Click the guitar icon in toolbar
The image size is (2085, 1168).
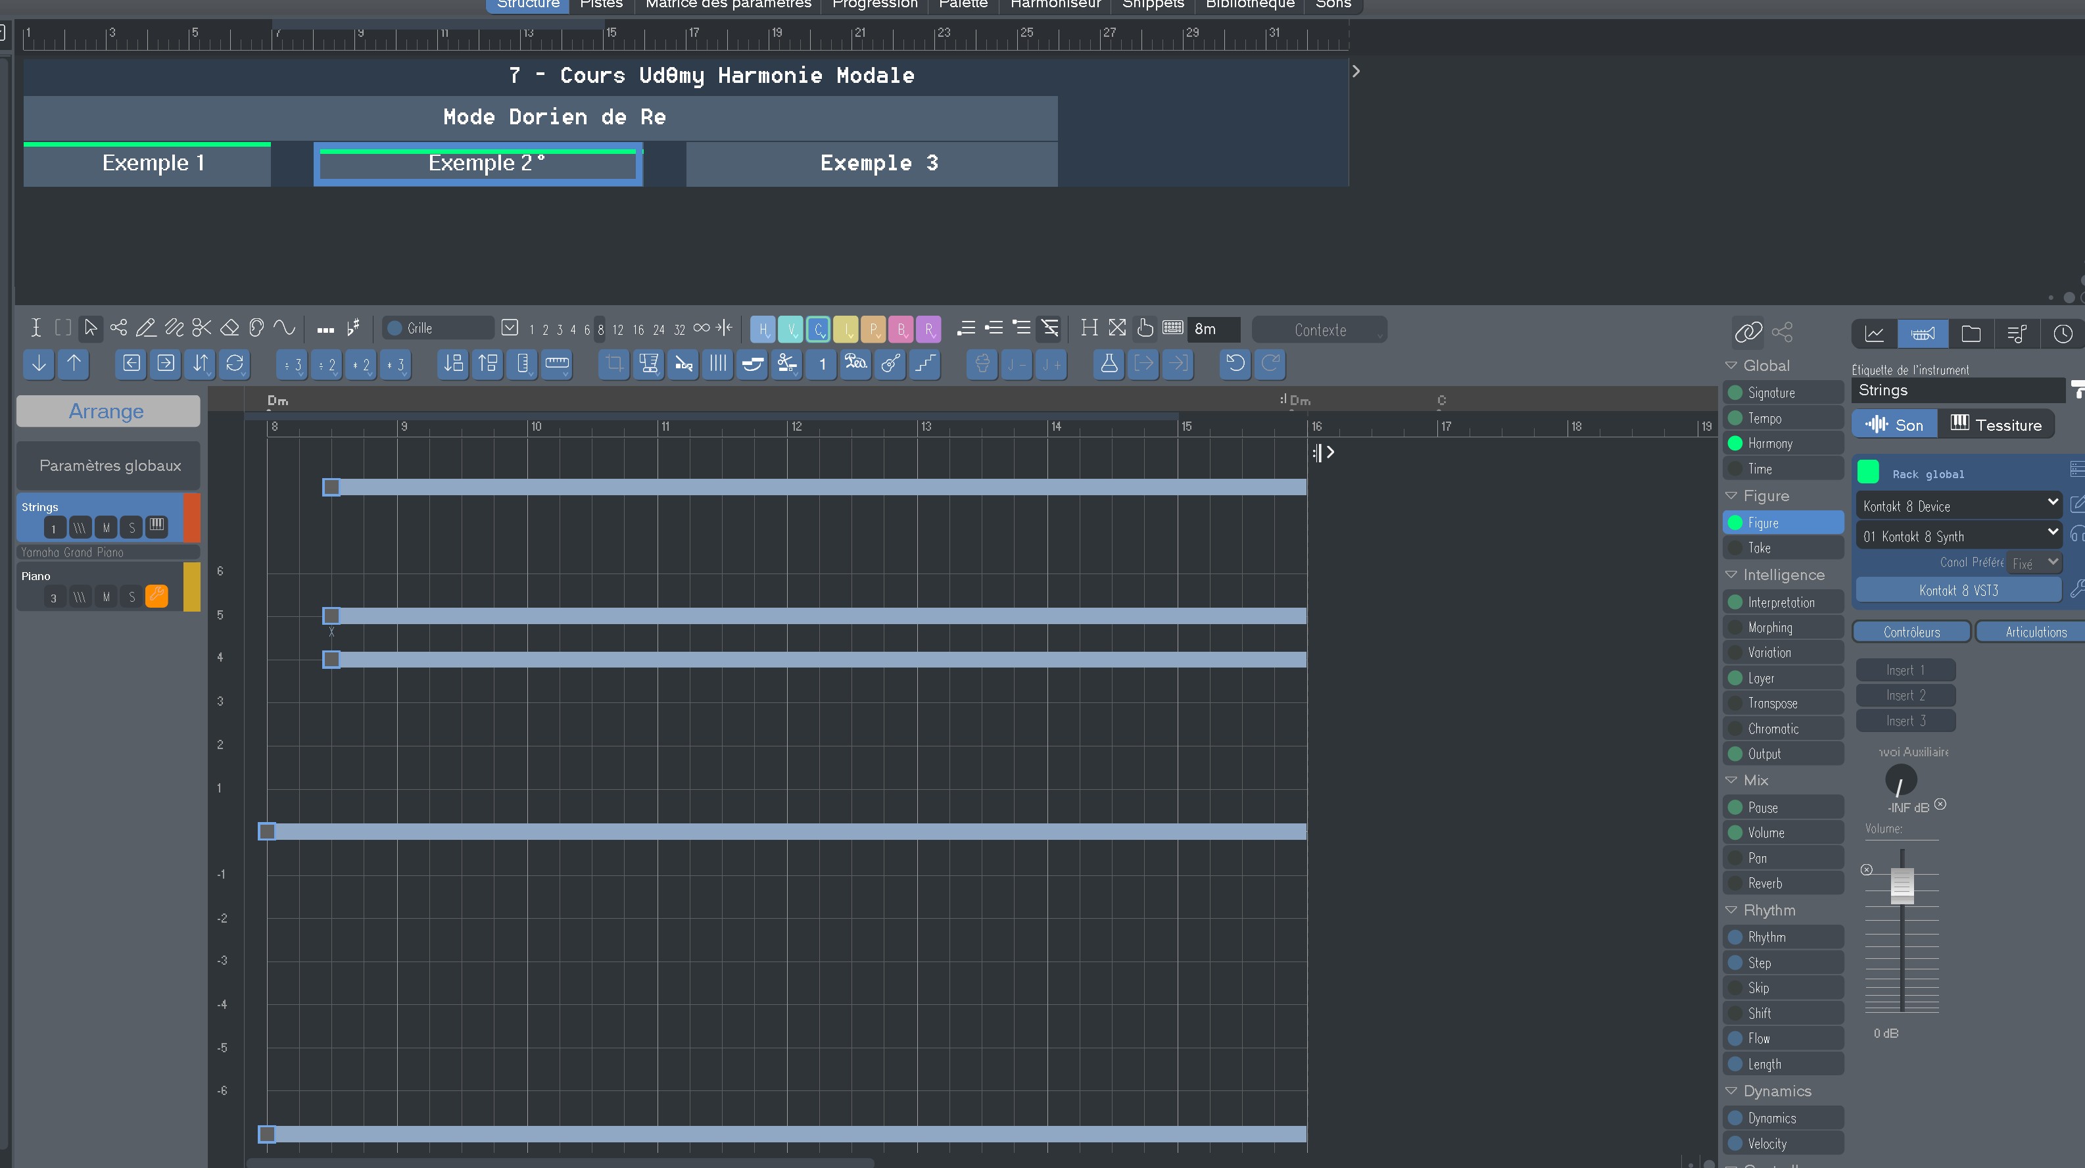(x=890, y=364)
